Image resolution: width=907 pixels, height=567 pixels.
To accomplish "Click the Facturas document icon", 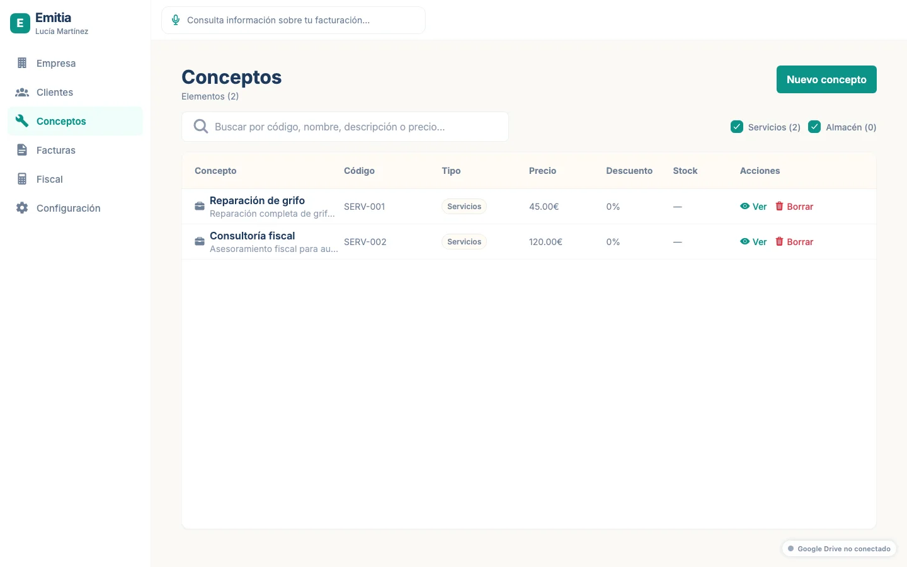I will 22,150.
